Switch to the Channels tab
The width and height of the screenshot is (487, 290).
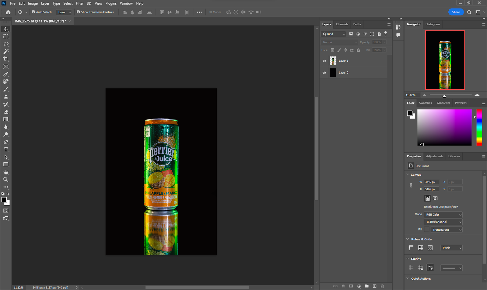tap(342, 24)
